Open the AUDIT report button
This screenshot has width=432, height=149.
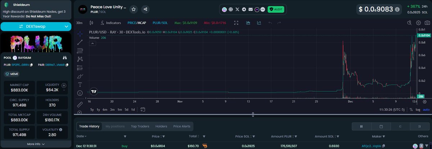[276, 9]
